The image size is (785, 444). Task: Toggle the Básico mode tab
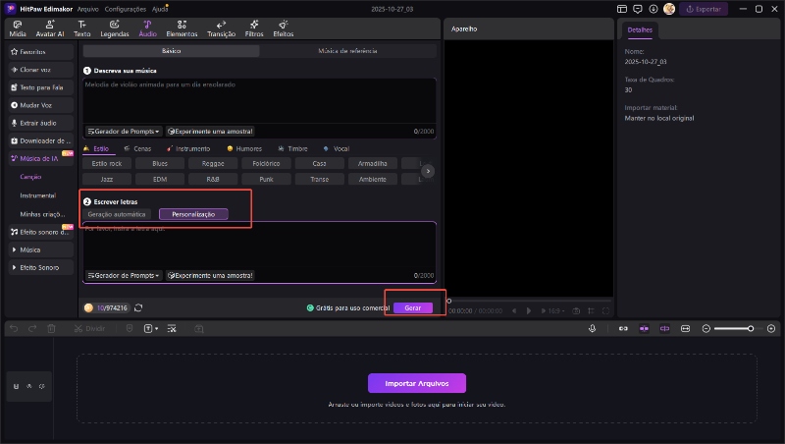point(171,50)
